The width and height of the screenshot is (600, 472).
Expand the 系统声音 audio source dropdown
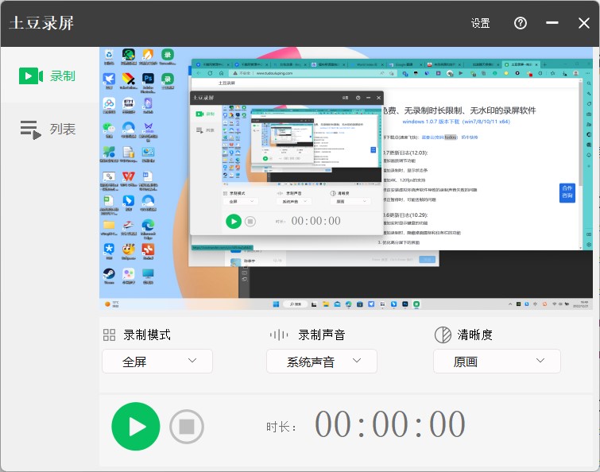pyautogui.click(x=321, y=361)
